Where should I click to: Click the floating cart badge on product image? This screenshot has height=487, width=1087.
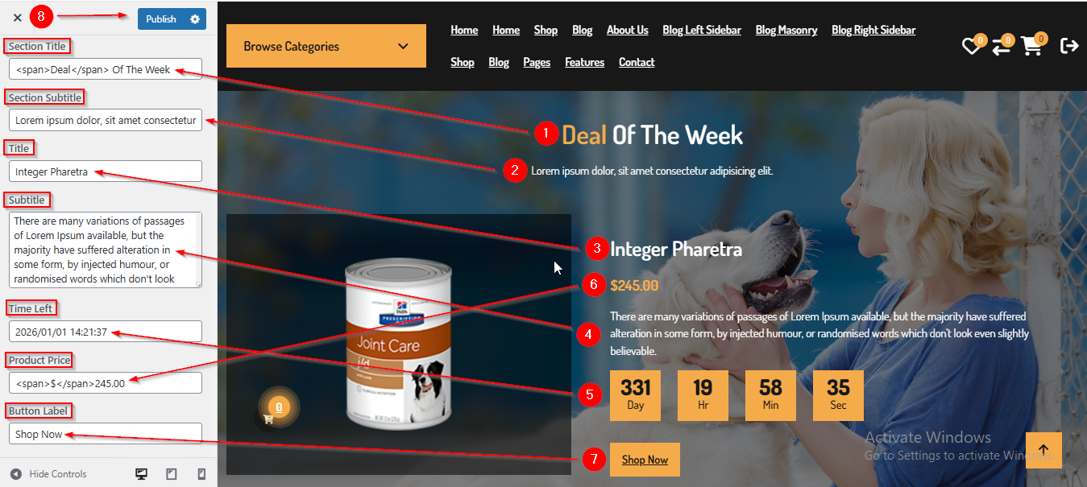click(278, 407)
